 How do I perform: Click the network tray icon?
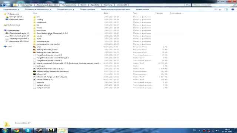pos(213,130)
